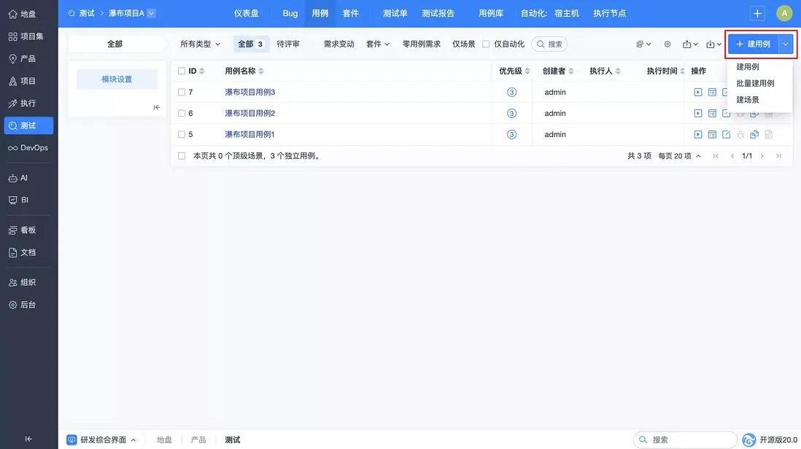The image size is (801, 449).
Task: Open the 套件 filter dropdown
Action: pos(377,44)
